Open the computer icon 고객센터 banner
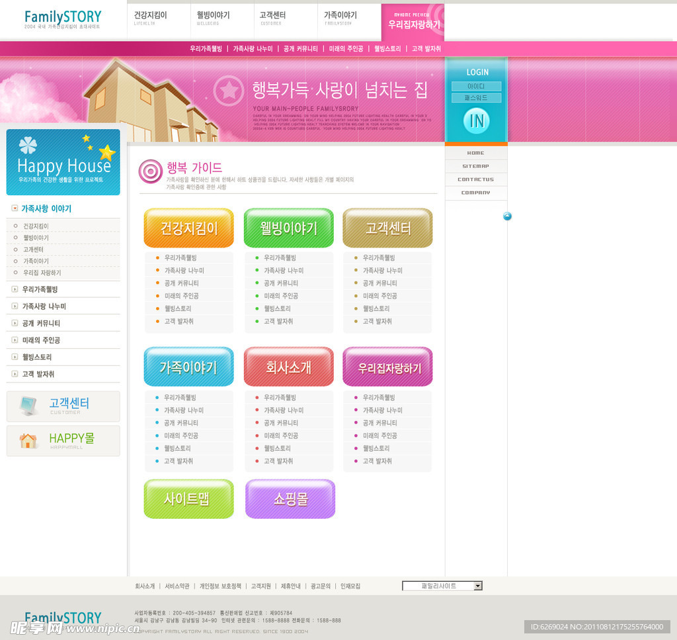 (63, 406)
